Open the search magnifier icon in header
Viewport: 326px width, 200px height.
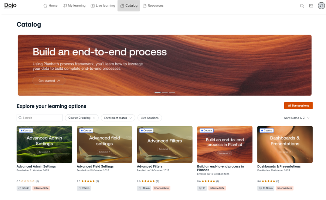point(302,6)
